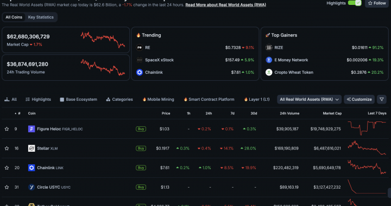
Task: Switch to Key Statistics tab
Action: click(x=41, y=17)
